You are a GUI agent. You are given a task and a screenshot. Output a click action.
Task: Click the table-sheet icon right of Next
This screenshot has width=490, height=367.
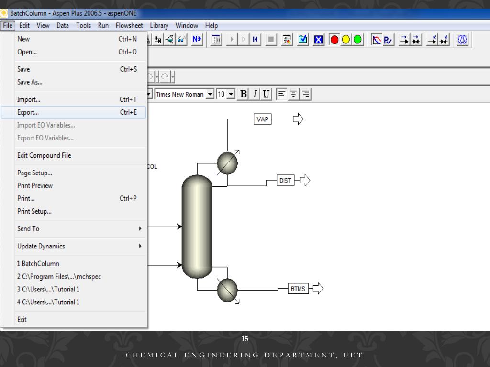pyautogui.click(x=216, y=40)
